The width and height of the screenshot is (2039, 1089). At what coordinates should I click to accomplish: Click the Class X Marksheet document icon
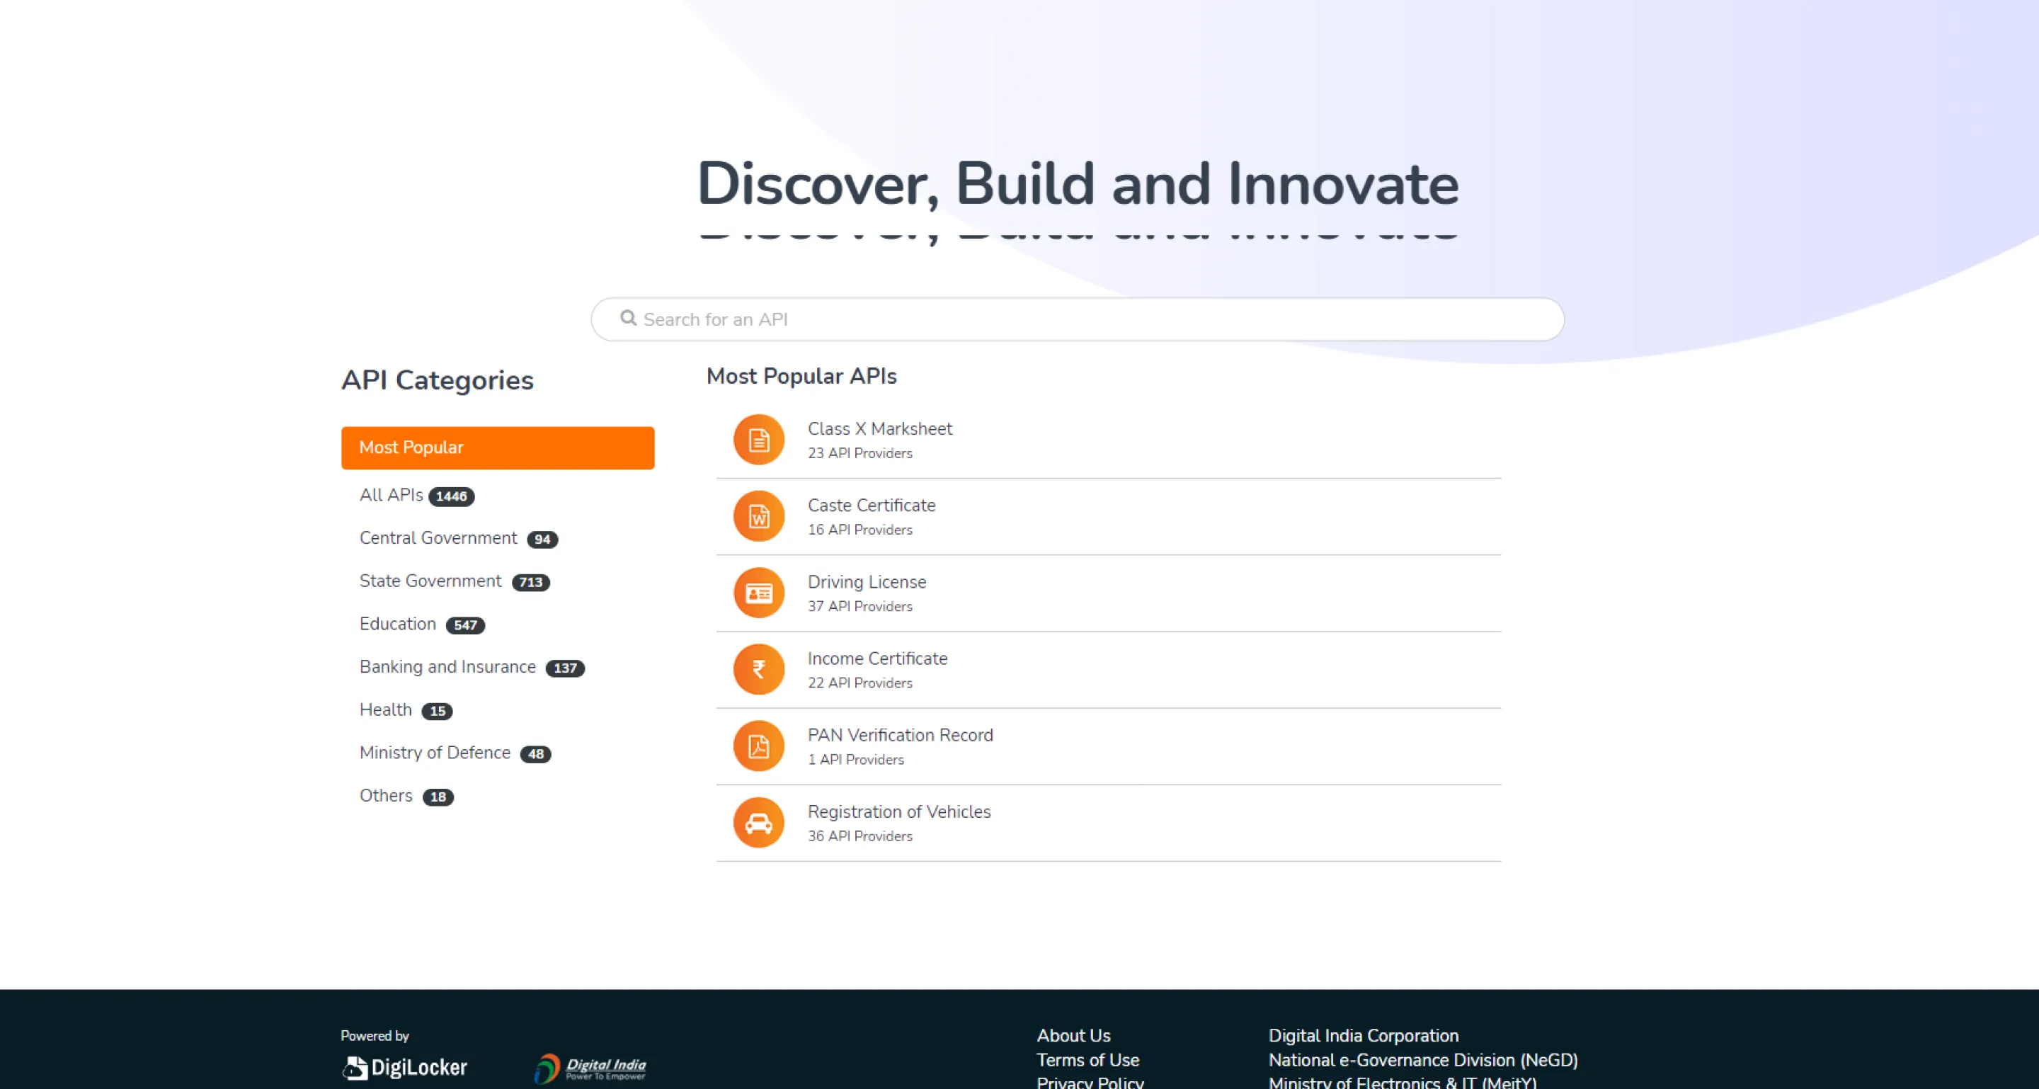pos(758,439)
